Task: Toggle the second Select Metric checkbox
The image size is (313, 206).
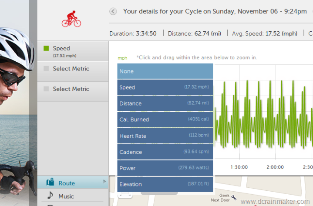Action: point(46,89)
